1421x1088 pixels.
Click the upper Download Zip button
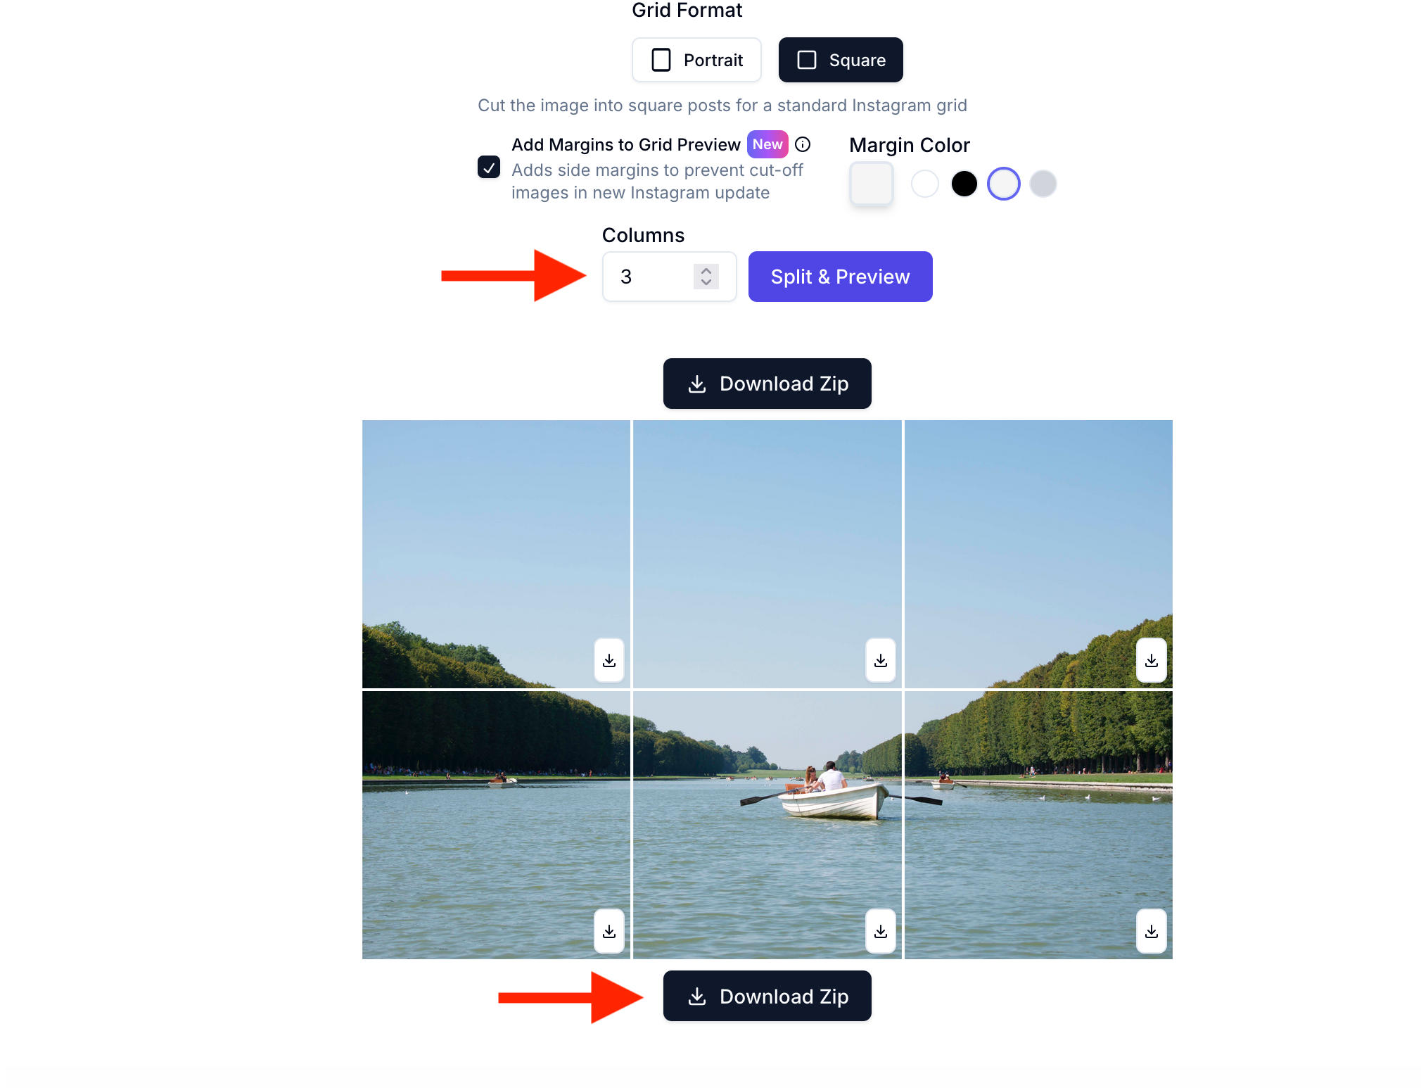[x=767, y=384]
